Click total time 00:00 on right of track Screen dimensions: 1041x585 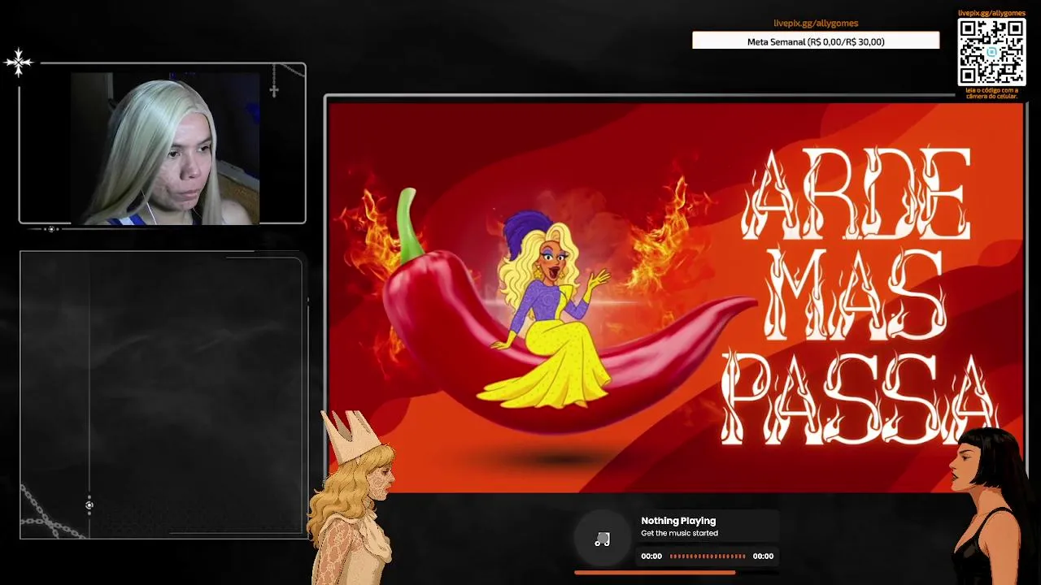tap(763, 557)
